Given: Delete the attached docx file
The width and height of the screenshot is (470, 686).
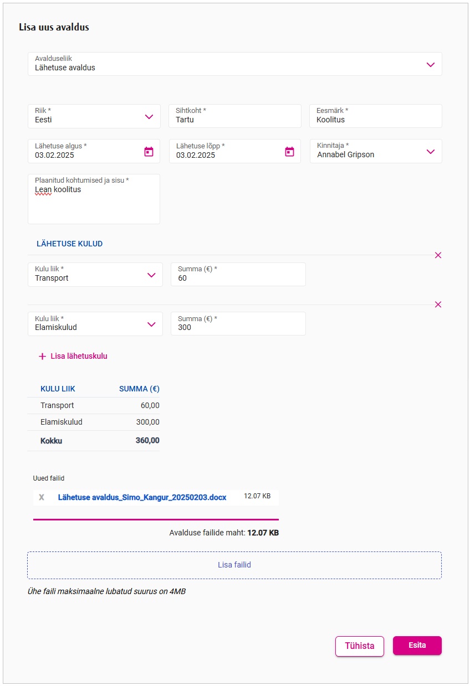Looking at the screenshot, I should click(42, 497).
